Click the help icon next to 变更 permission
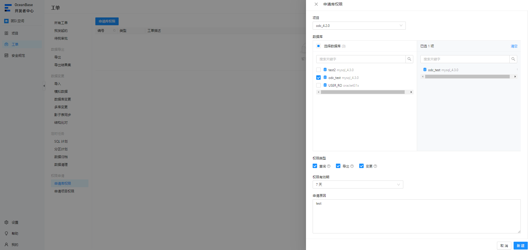 coord(375,166)
